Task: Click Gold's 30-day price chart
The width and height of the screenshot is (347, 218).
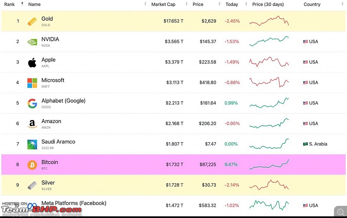Action: pos(269,21)
